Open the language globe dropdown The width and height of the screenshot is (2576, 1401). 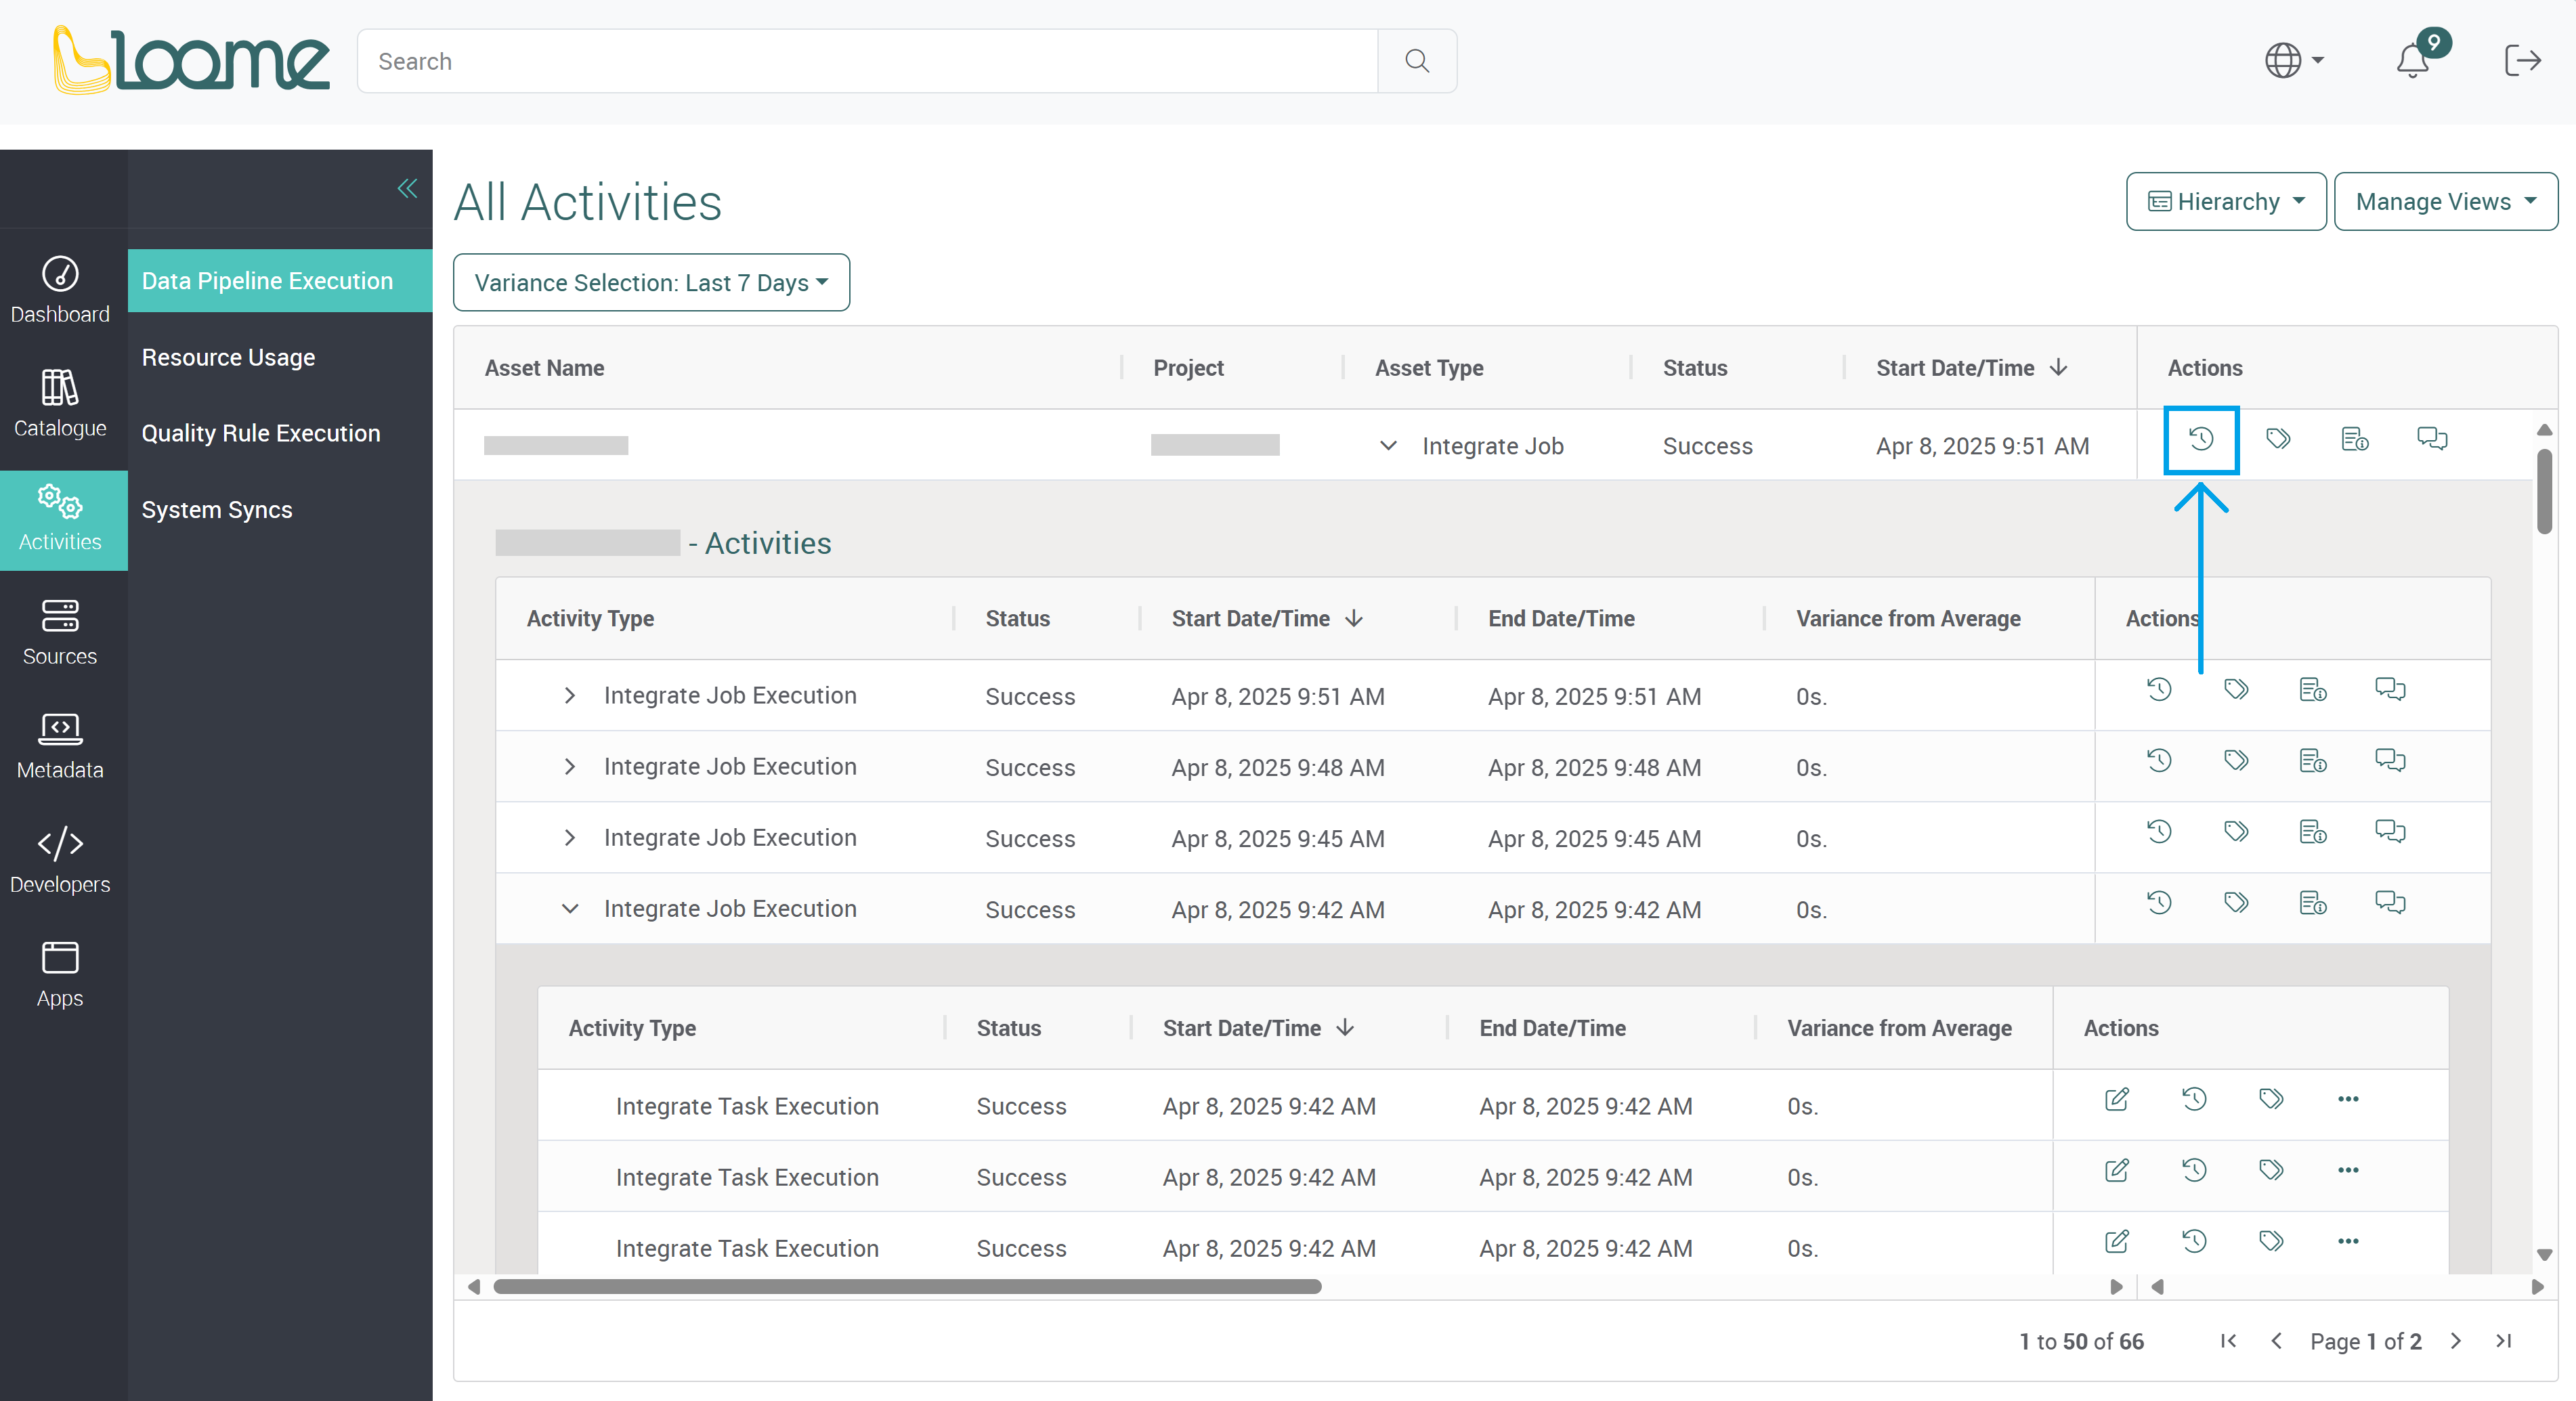(2294, 61)
